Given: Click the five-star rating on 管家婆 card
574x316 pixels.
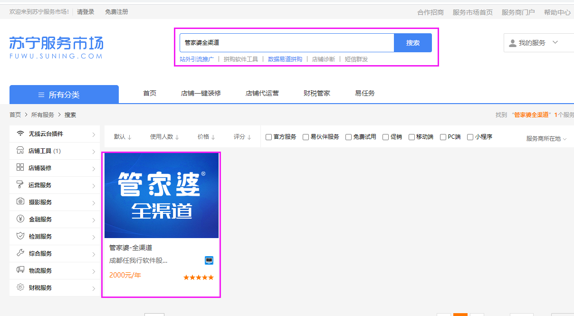Looking at the screenshot, I should pos(199,278).
